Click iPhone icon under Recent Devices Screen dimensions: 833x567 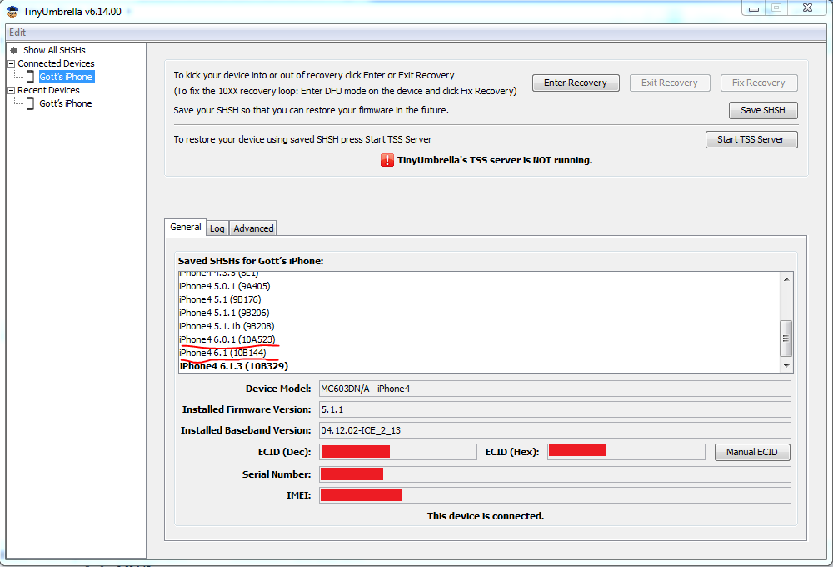tap(30, 103)
